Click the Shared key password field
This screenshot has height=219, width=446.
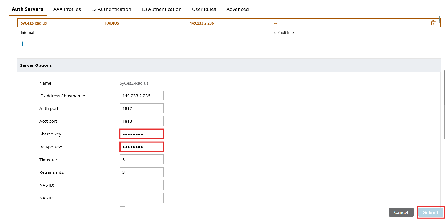[x=141, y=134]
